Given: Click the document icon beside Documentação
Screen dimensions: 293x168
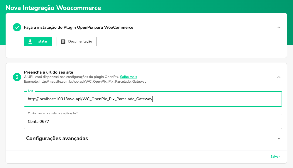Looking at the screenshot, I should 63,42.
